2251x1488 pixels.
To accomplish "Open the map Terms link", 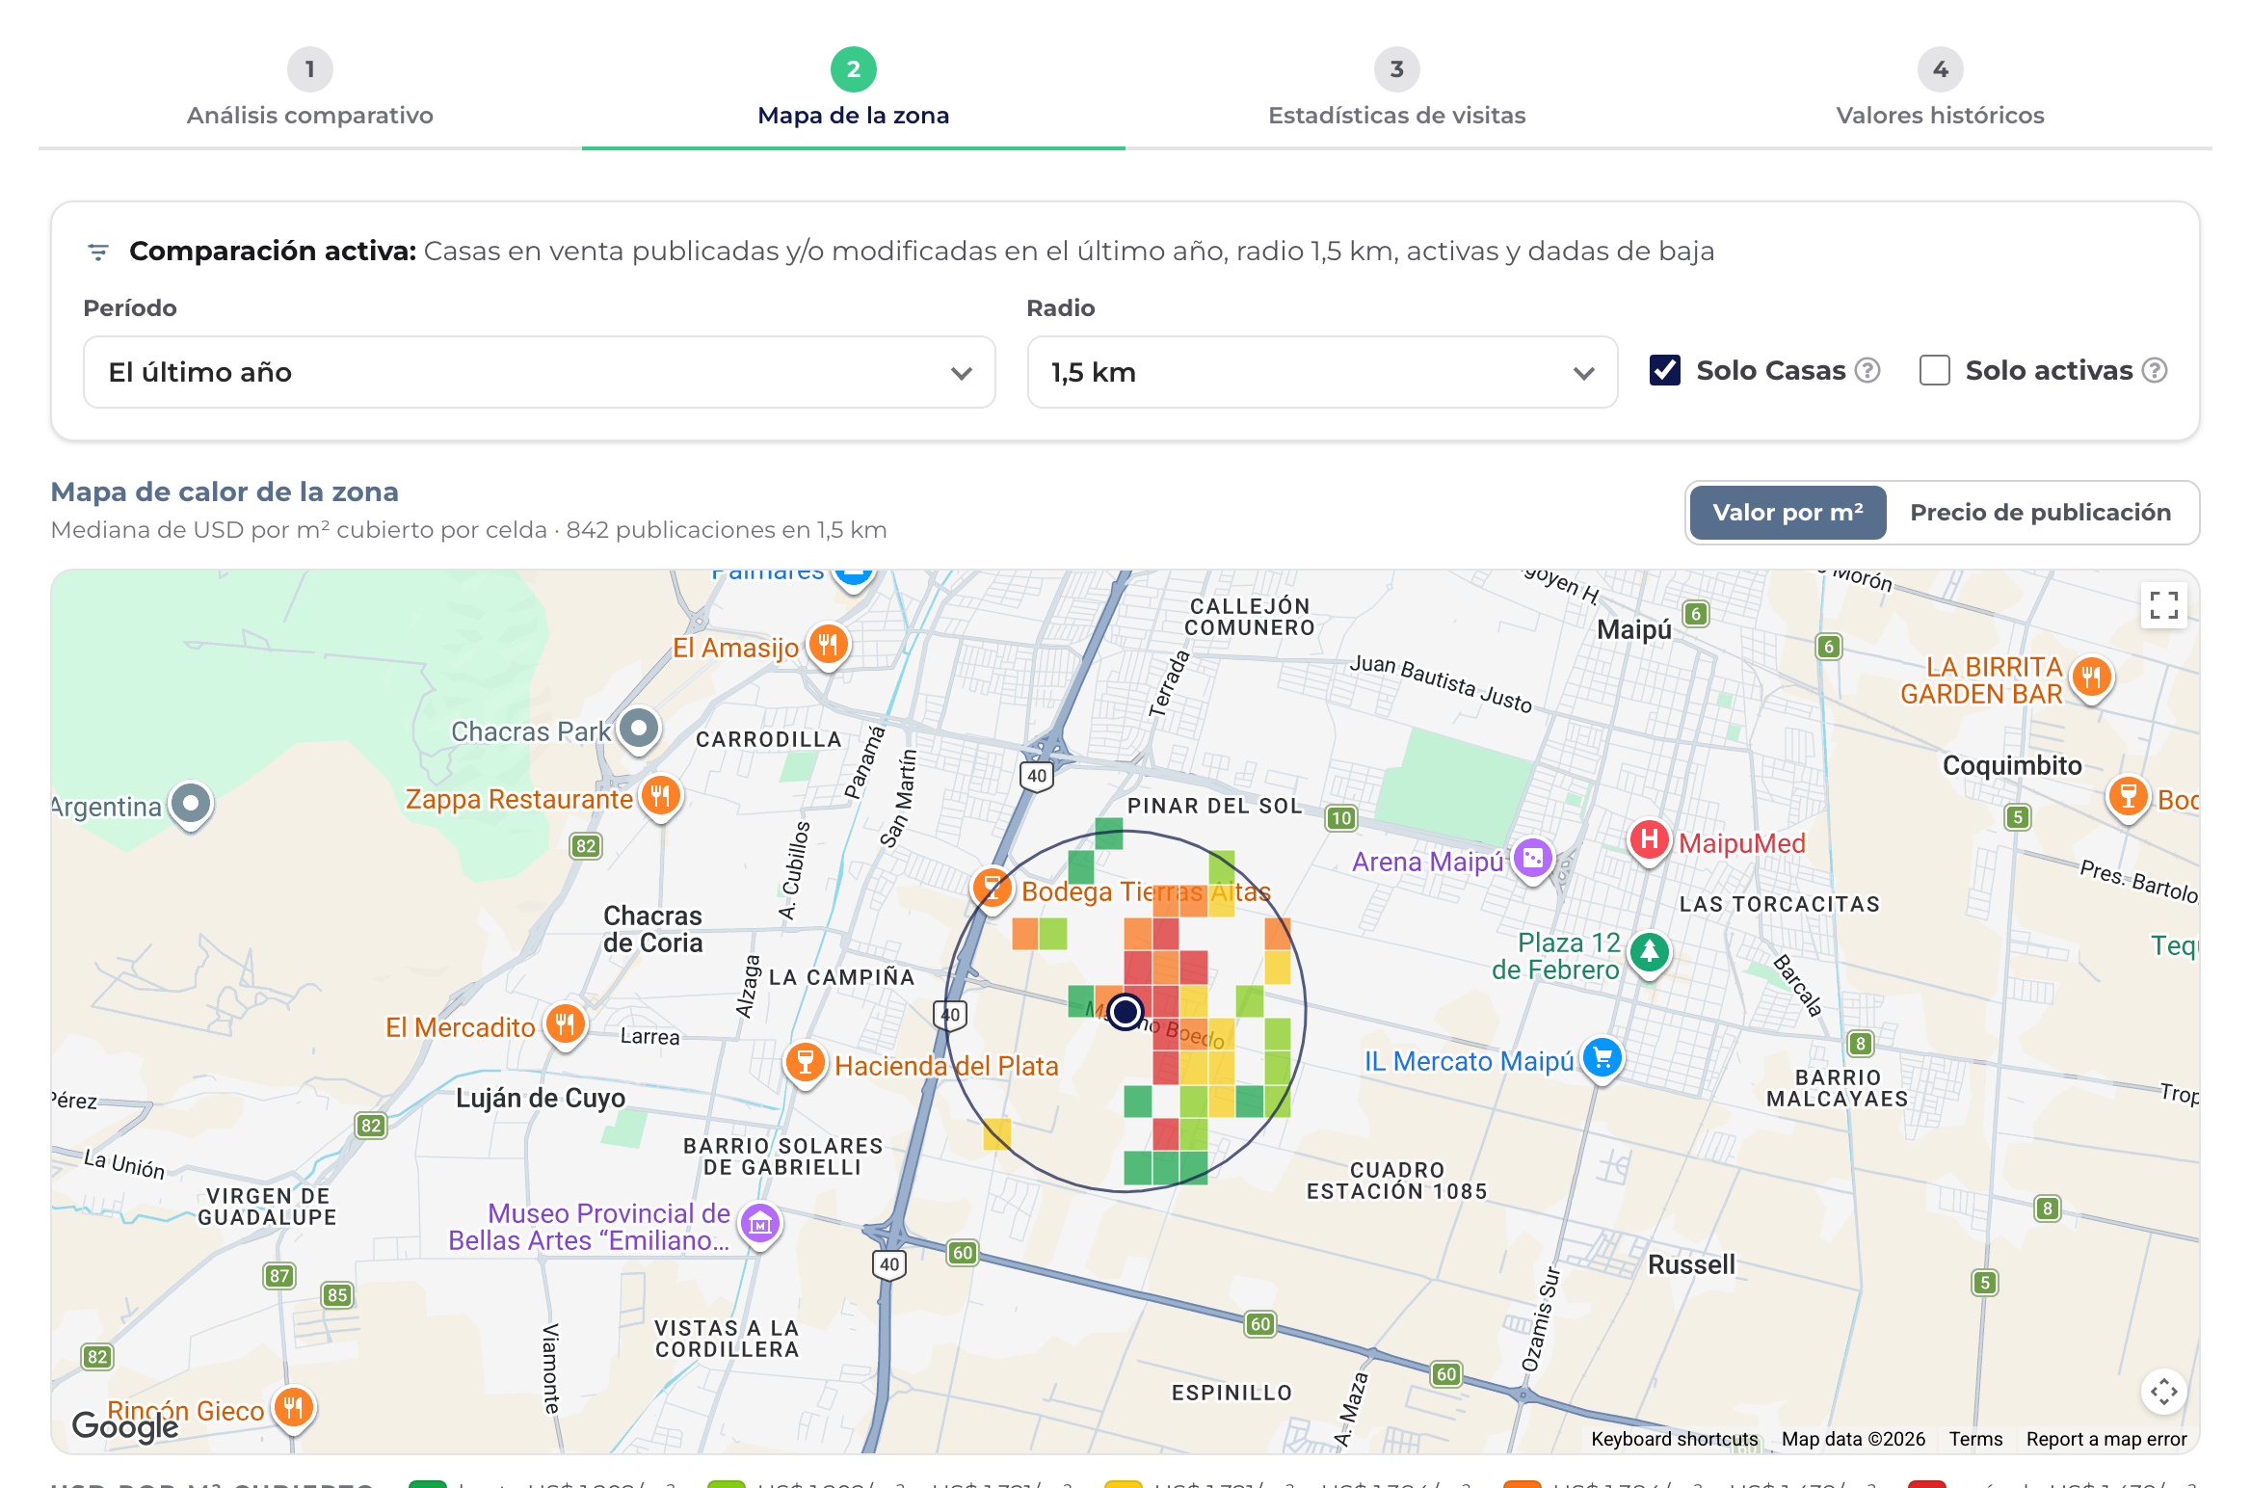I will [1975, 1439].
